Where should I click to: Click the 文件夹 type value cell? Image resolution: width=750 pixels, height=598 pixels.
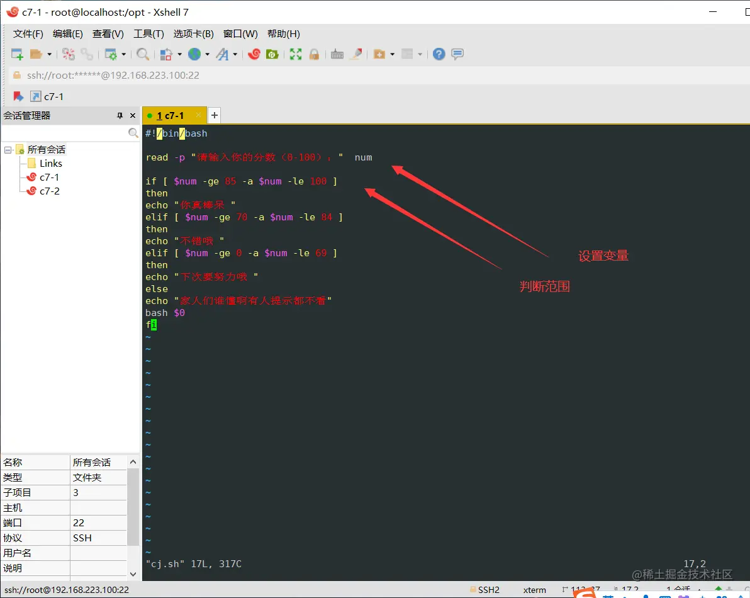point(99,477)
